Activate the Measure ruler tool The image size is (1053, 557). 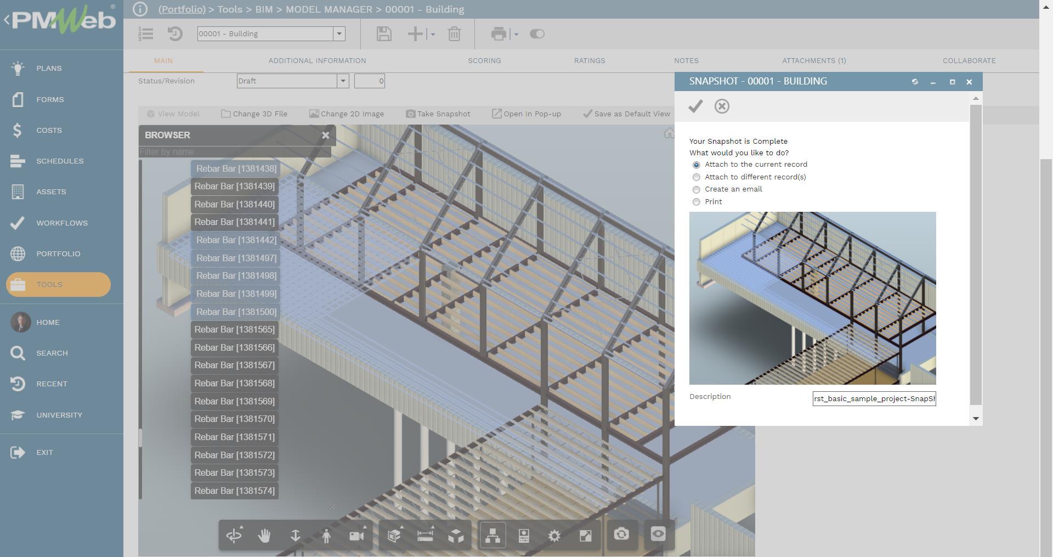pyautogui.click(x=426, y=535)
